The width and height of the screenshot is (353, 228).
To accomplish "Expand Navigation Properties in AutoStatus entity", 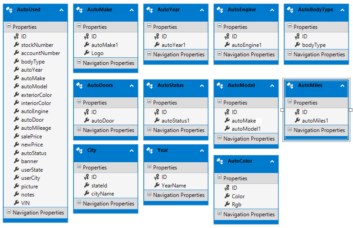I will click(x=149, y=130).
